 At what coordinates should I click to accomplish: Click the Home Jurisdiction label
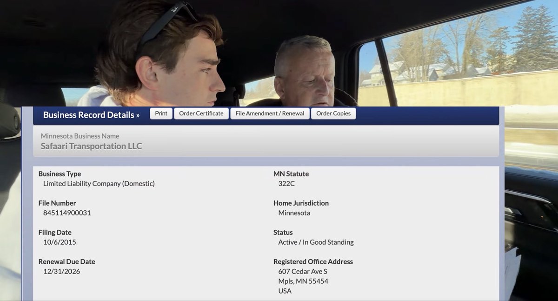[x=301, y=203]
